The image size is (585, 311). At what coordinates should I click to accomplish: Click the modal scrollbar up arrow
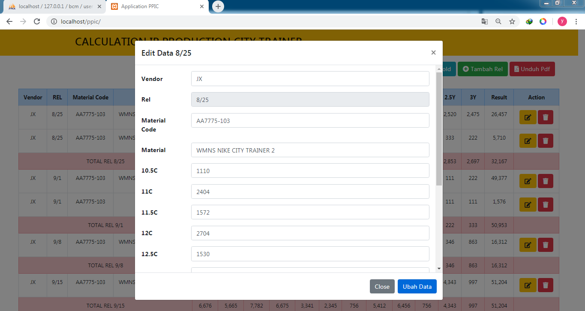coord(439,69)
